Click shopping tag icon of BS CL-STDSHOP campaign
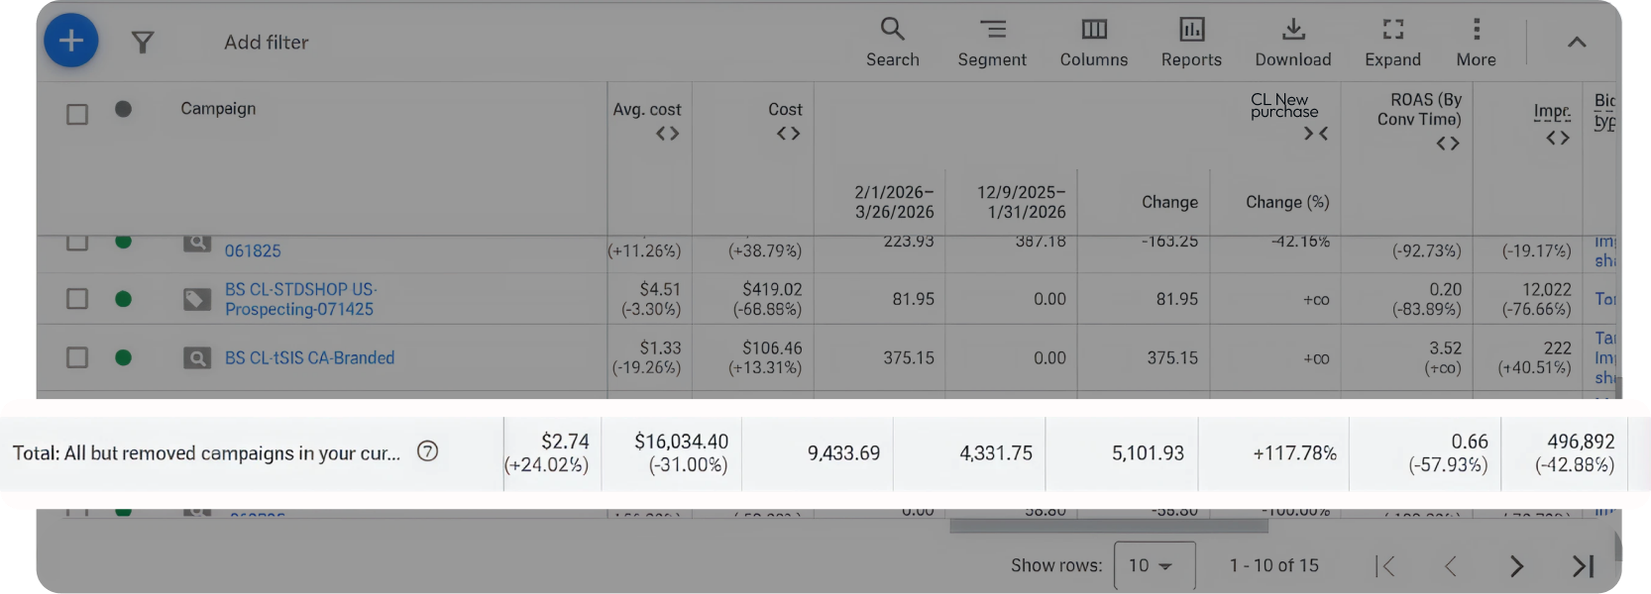This screenshot has height=594, width=1651. (x=197, y=299)
